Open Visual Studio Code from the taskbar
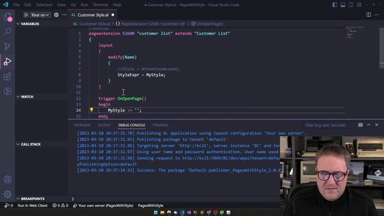Viewport: 384px width, 216px height. pyautogui.click(x=182, y=212)
